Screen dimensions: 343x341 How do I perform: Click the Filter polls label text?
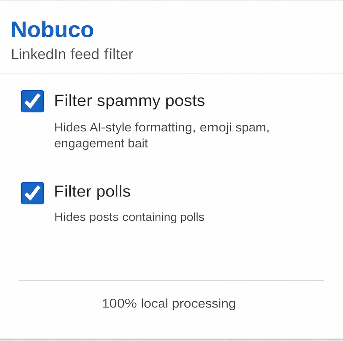92,191
